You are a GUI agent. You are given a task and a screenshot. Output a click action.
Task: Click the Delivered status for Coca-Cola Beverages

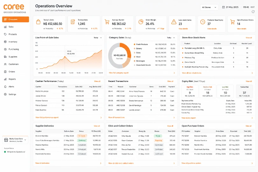point(82,140)
